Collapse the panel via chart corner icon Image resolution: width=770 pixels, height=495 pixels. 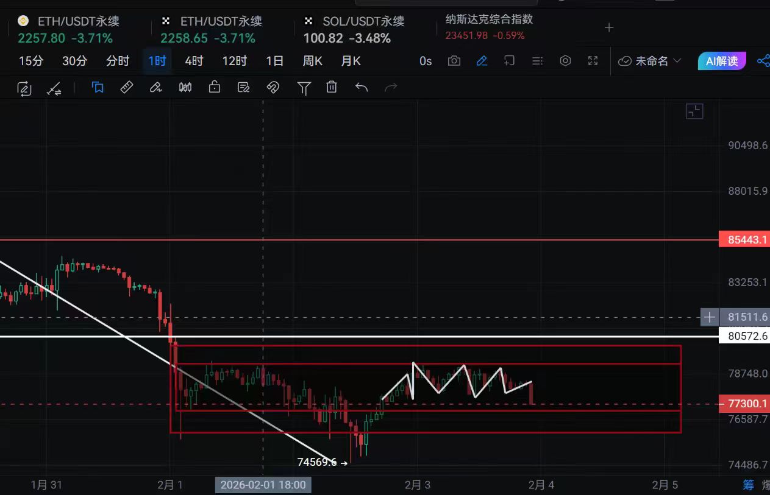(x=694, y=111)
